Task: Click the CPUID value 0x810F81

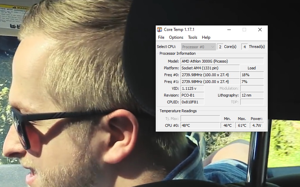Action: coord(192,102)
